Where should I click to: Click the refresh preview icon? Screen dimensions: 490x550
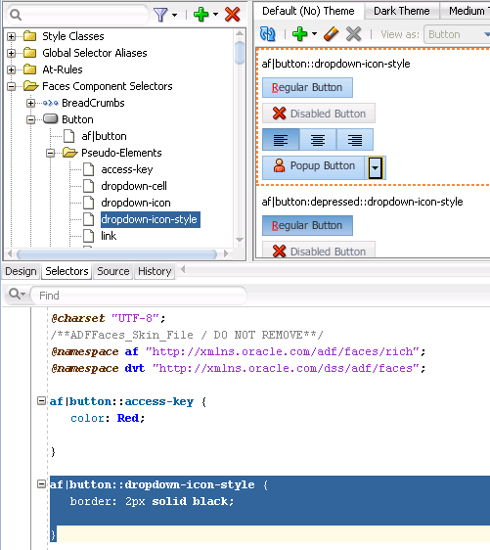(268, 34)
